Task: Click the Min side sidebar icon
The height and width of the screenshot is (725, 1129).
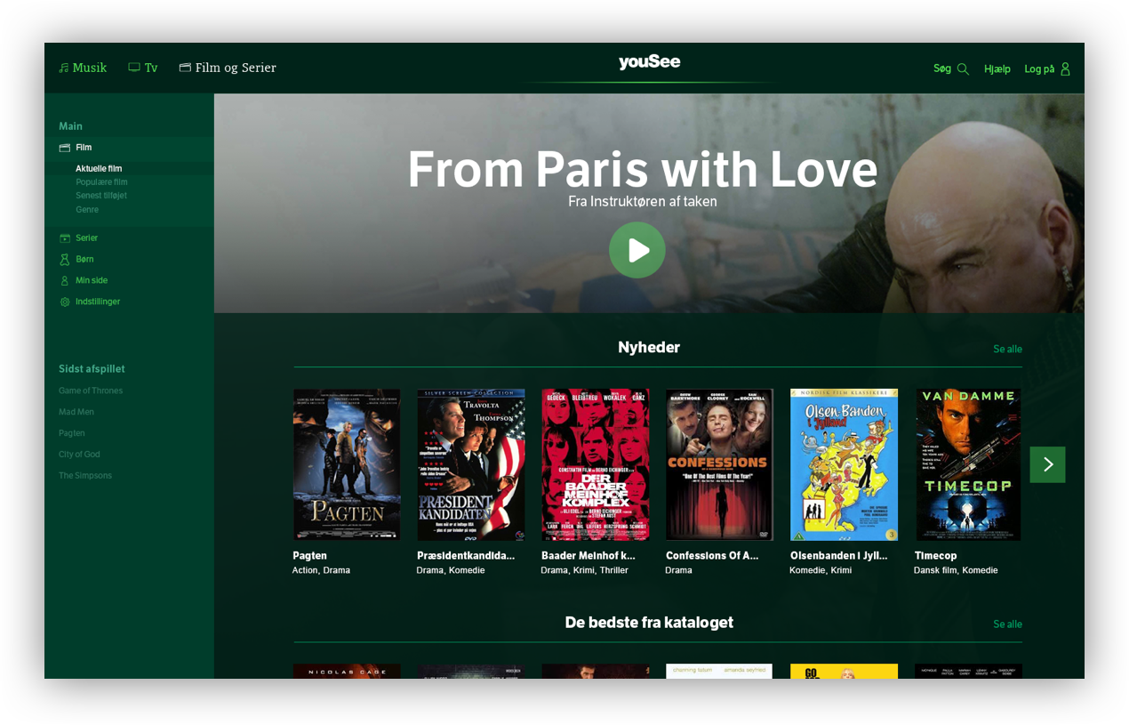Action: coord(64,281)
